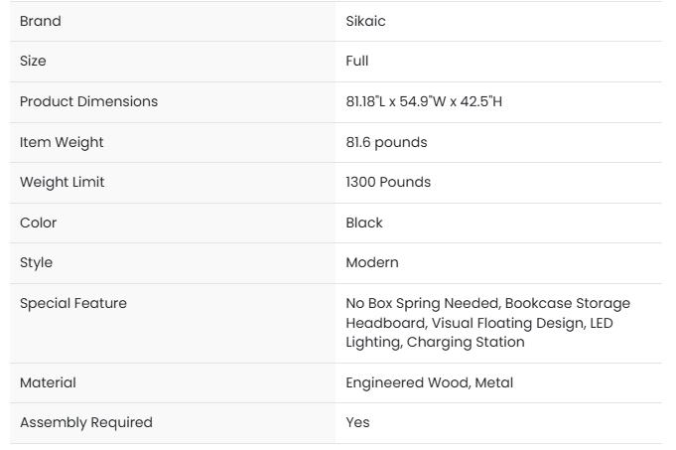
Task: Select the Modern style value
Action: point(372,262)
